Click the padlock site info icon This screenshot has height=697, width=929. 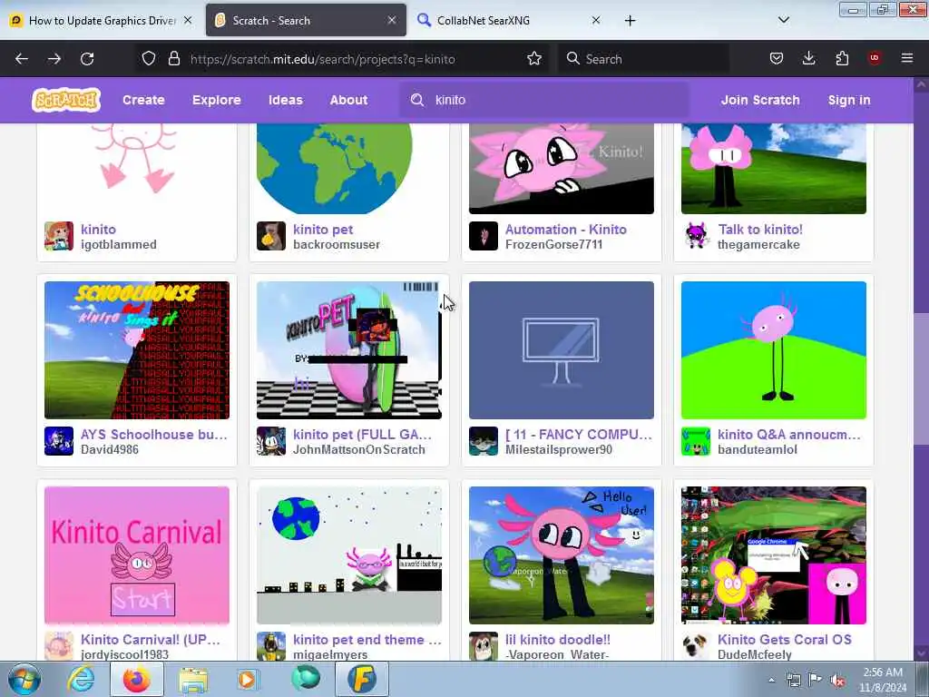click(173, 58)
